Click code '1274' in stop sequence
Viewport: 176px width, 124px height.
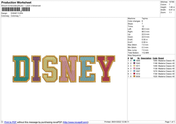[155, 71]
